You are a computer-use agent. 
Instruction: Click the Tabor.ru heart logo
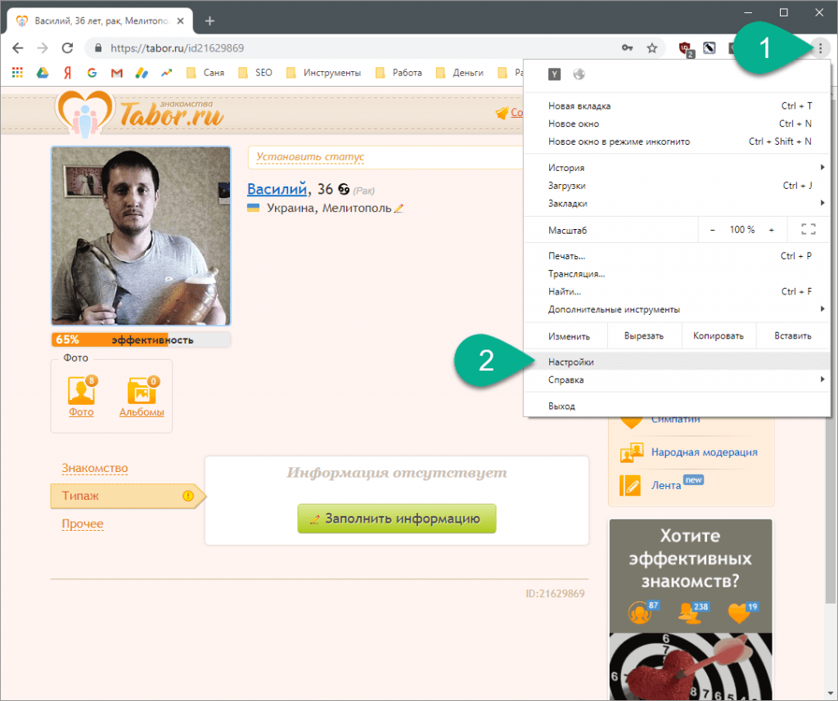(x=85, y=113)
